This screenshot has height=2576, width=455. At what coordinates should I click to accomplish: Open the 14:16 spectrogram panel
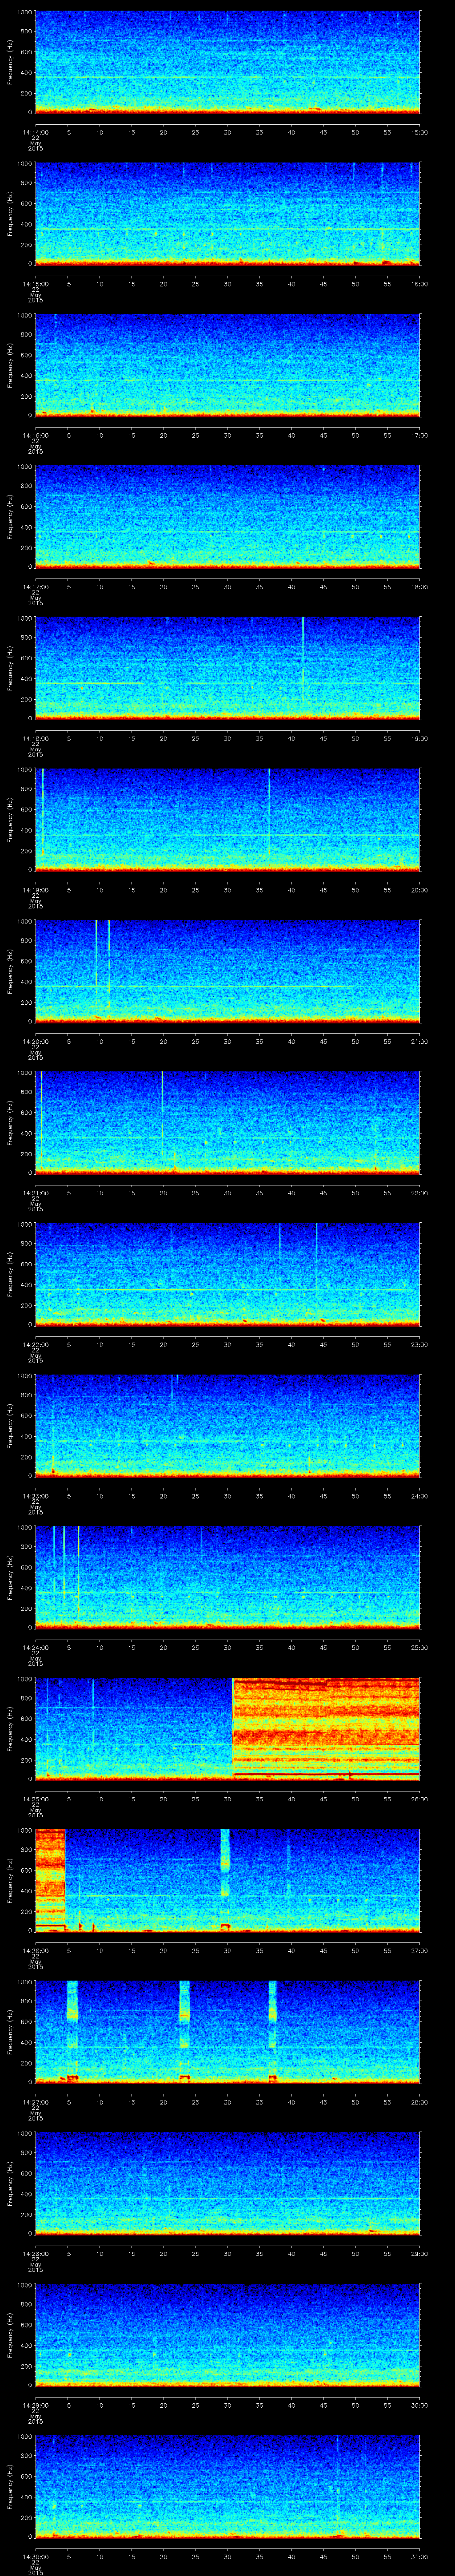point(227,365)
